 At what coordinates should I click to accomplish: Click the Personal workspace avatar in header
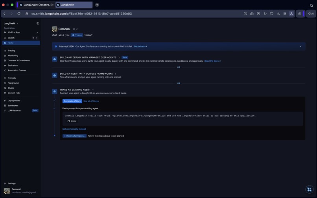(55, 29)
